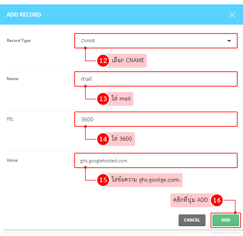Click the Record Type field label
The height and width of the screenshot is (236, 243).
pyautogui.click(x=19, y=41)
